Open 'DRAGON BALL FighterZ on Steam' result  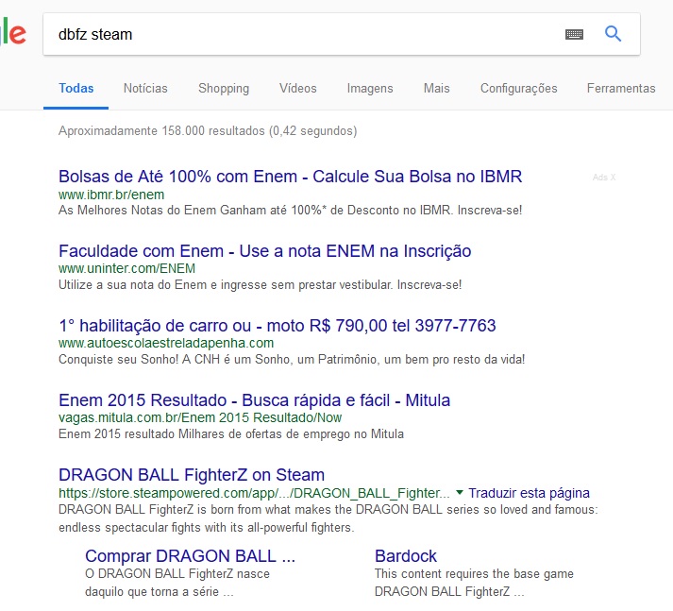(192, 475)
